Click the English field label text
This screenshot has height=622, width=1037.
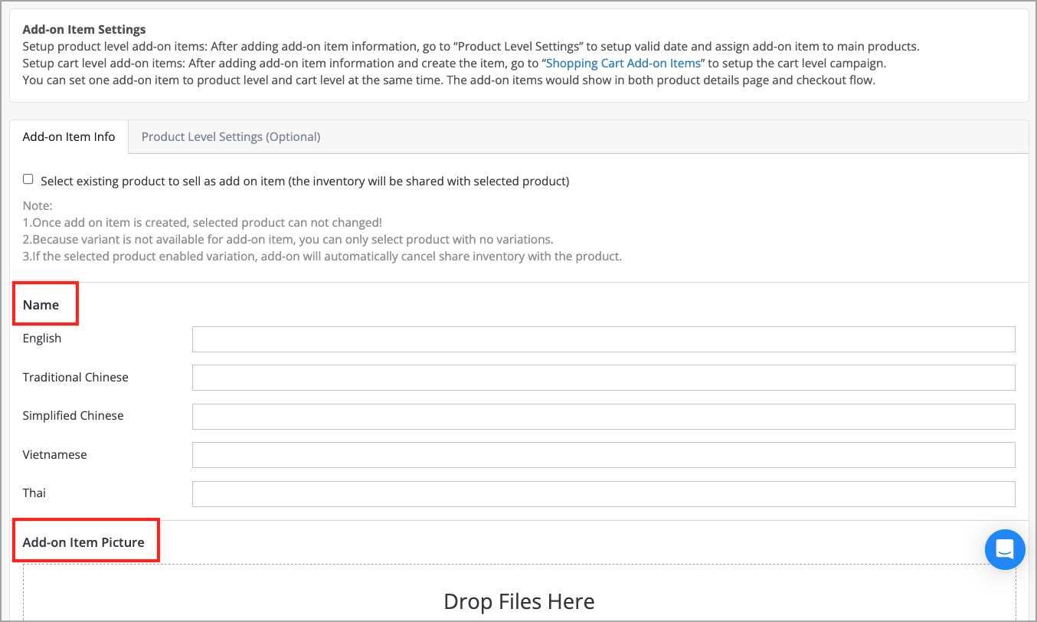[x=42, y=338]
